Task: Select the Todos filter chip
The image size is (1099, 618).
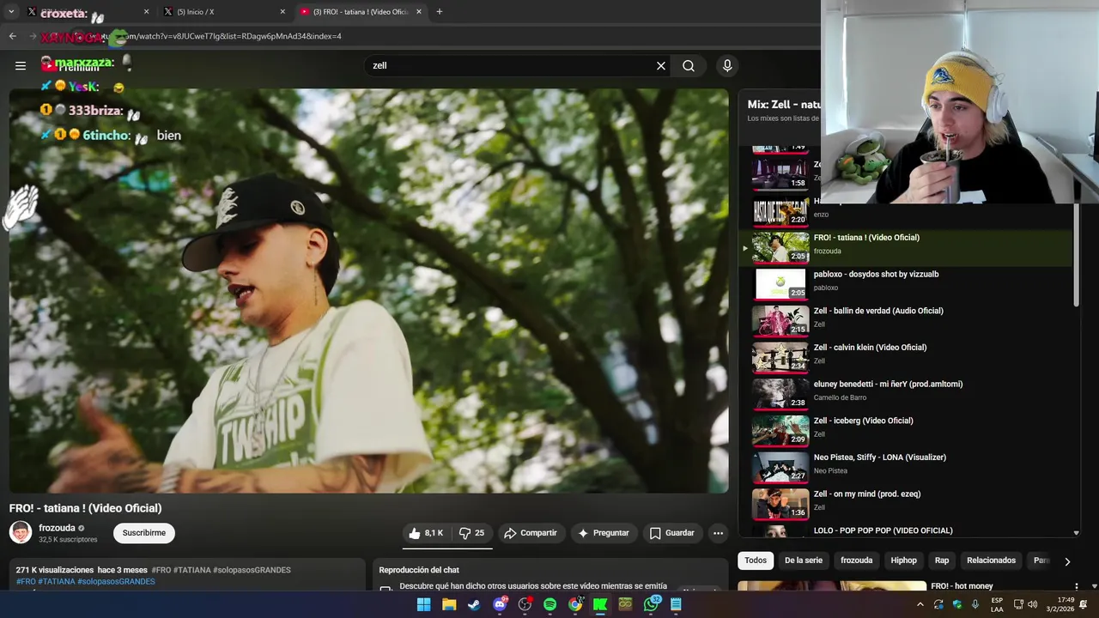Action: tap(756, 560)
